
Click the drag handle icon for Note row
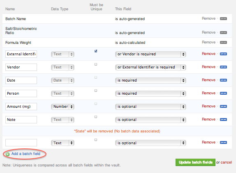point(223,120)
